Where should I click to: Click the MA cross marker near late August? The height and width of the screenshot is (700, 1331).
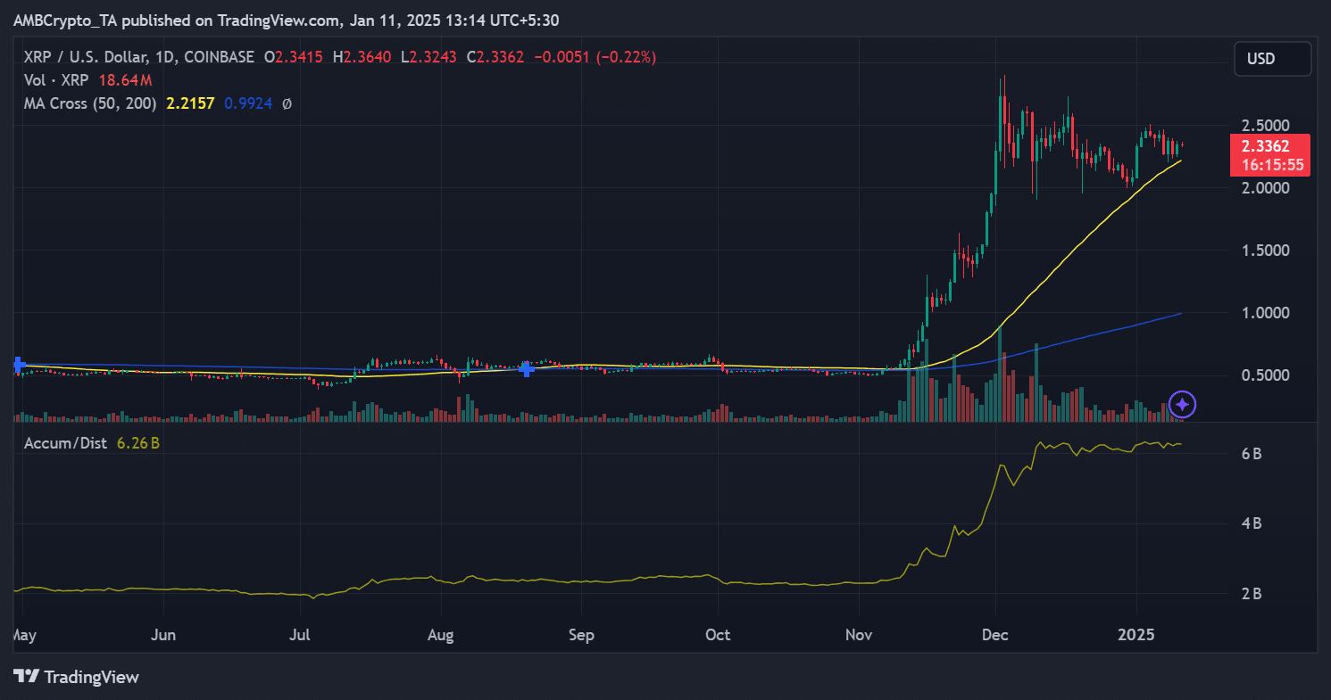(x=527, y=368)
